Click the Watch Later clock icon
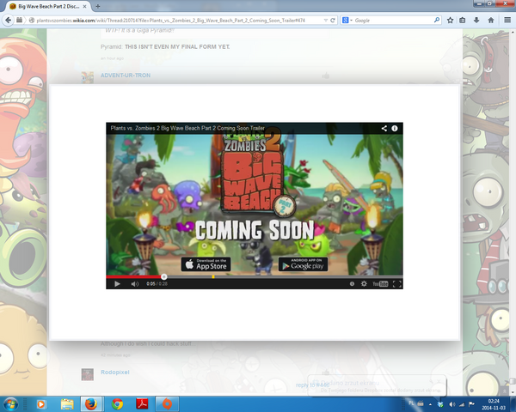Image resolution: width=516 pixels, height=412 pixels. (352, 283)
